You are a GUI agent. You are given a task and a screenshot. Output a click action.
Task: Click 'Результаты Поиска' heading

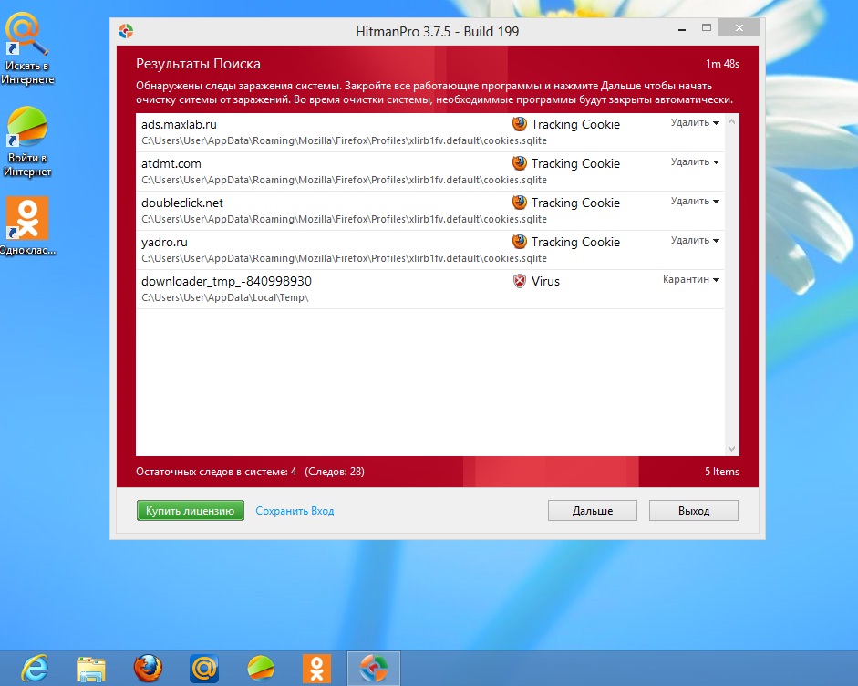(198, 64)
